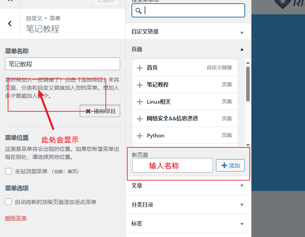The image size is (305, 237).
Task: Click the plus icon beside 首页
Action: point(140,68)
